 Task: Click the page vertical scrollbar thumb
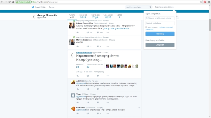[x=210, y=25]
